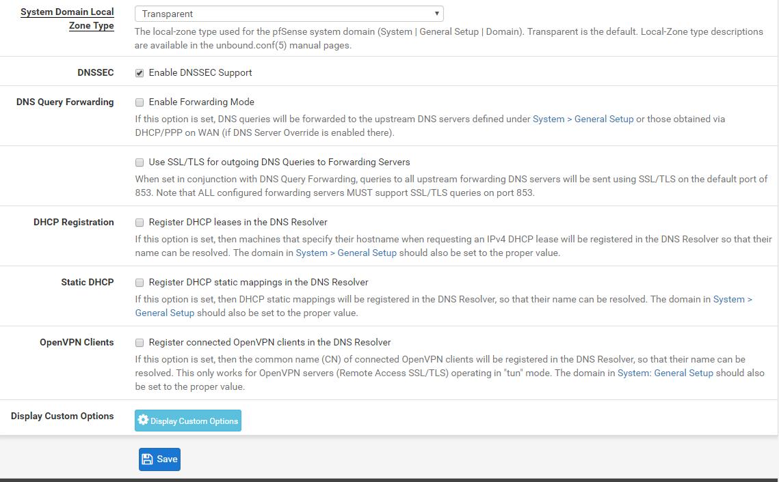Viewport: 779px width, 482px height.
Task: Click the Static DHCP label
Action: pyautogui.click(x=88, y=282)
